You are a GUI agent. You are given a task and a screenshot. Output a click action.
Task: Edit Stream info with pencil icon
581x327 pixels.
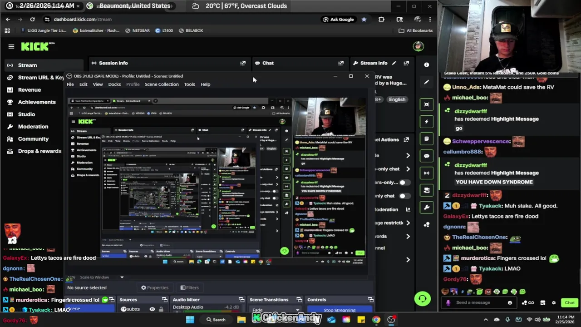click(x=394, y=63)
